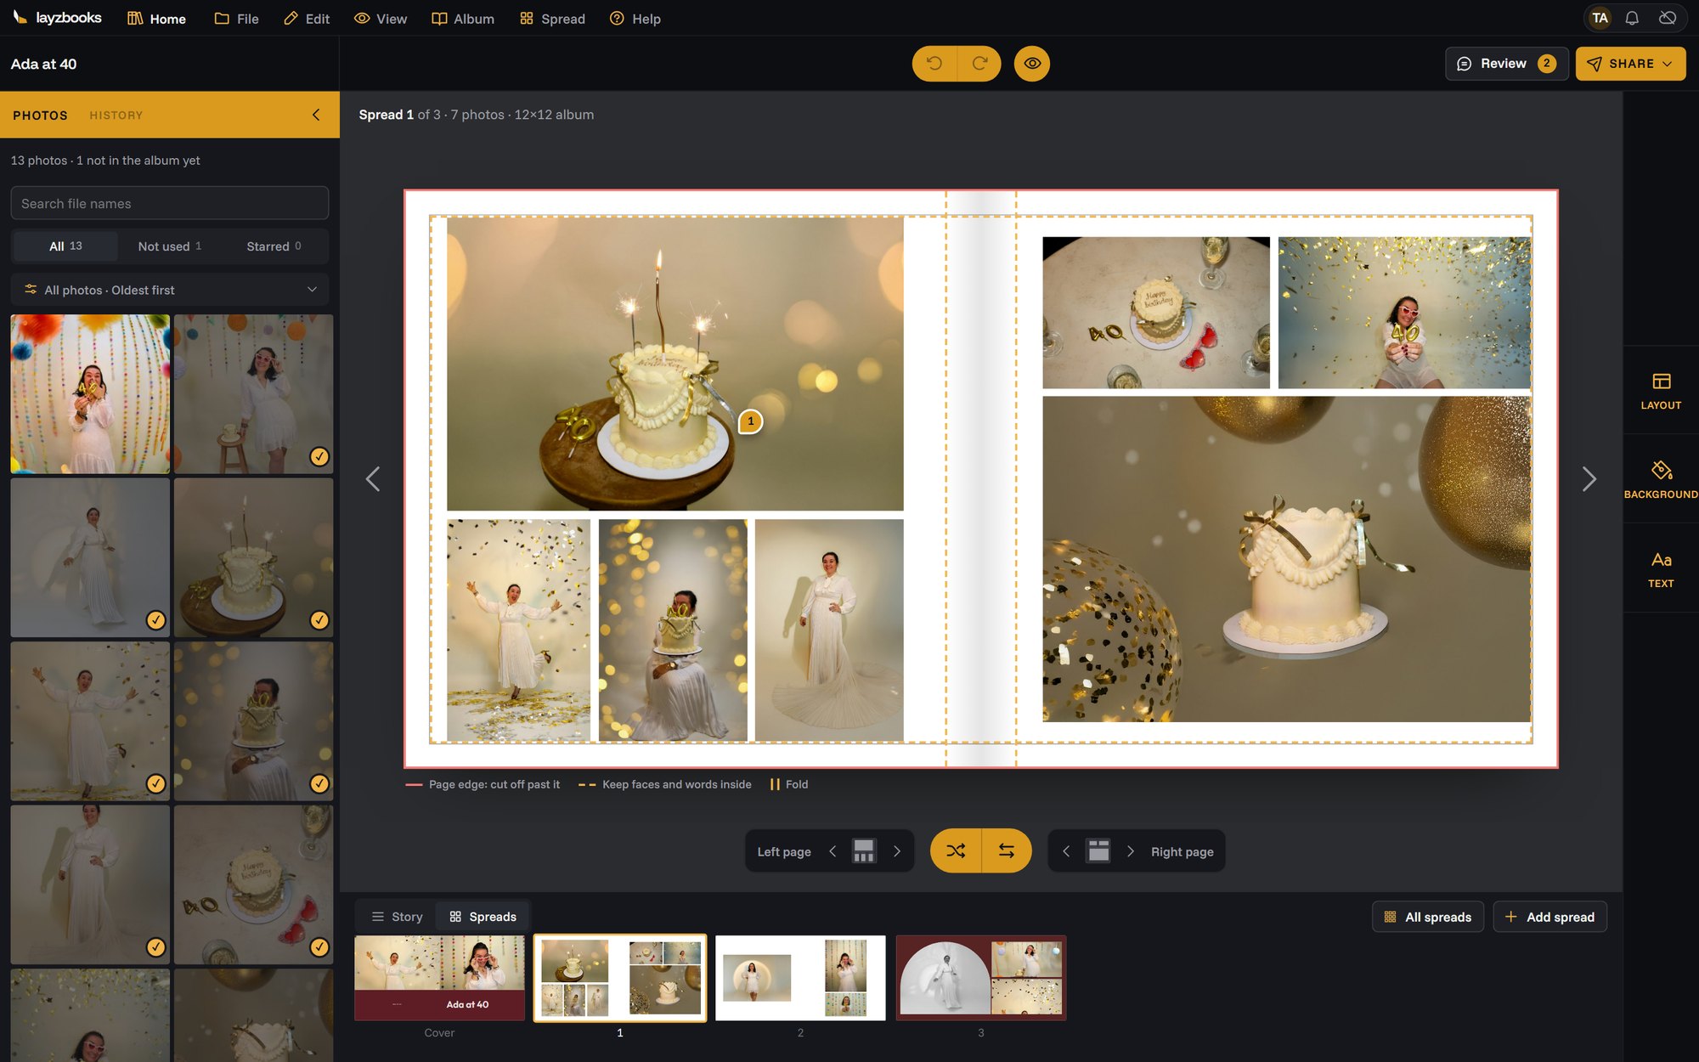Click the Search file names field

pyautogui.click(x=170, y=204)
